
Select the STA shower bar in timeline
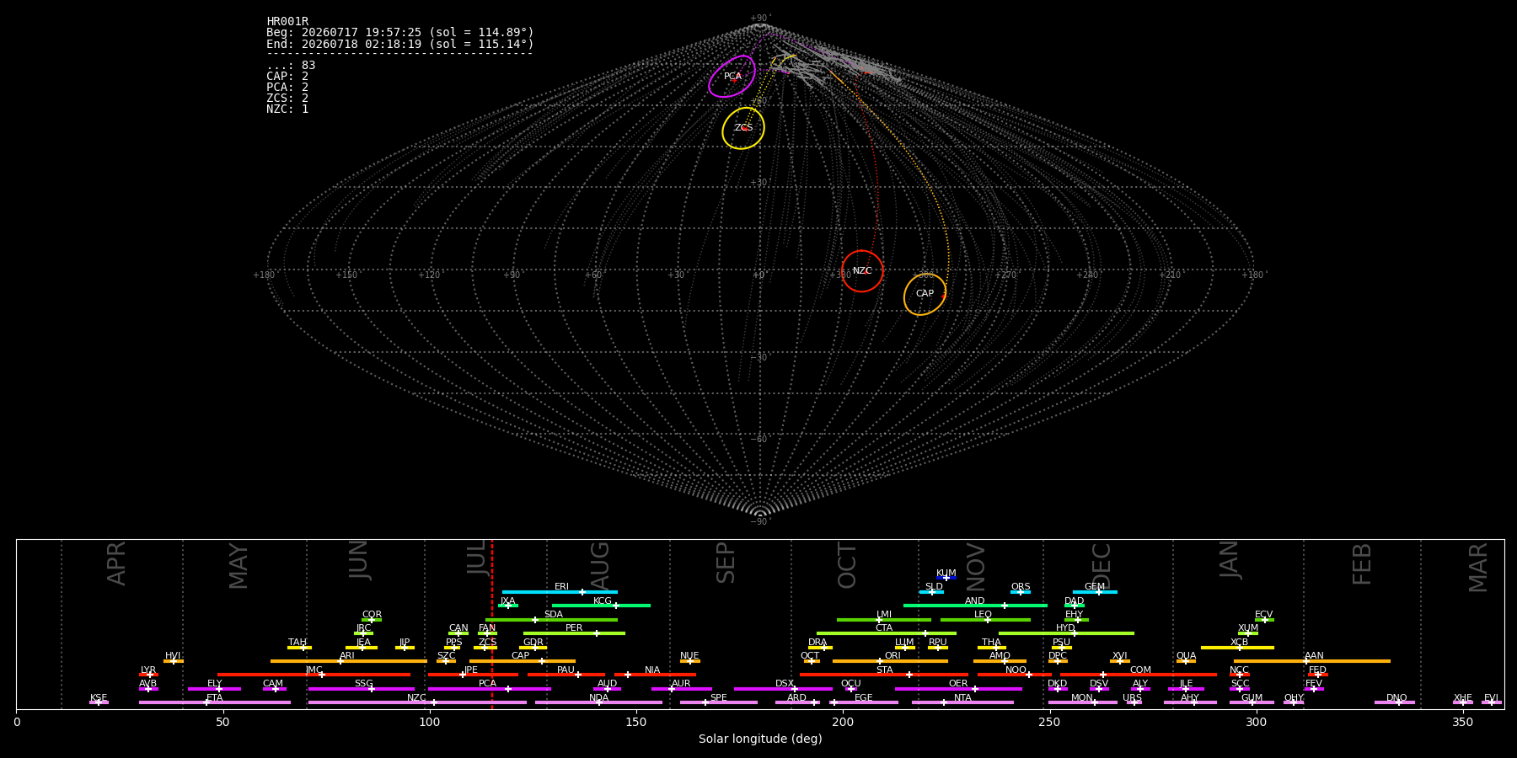(884, 674)
